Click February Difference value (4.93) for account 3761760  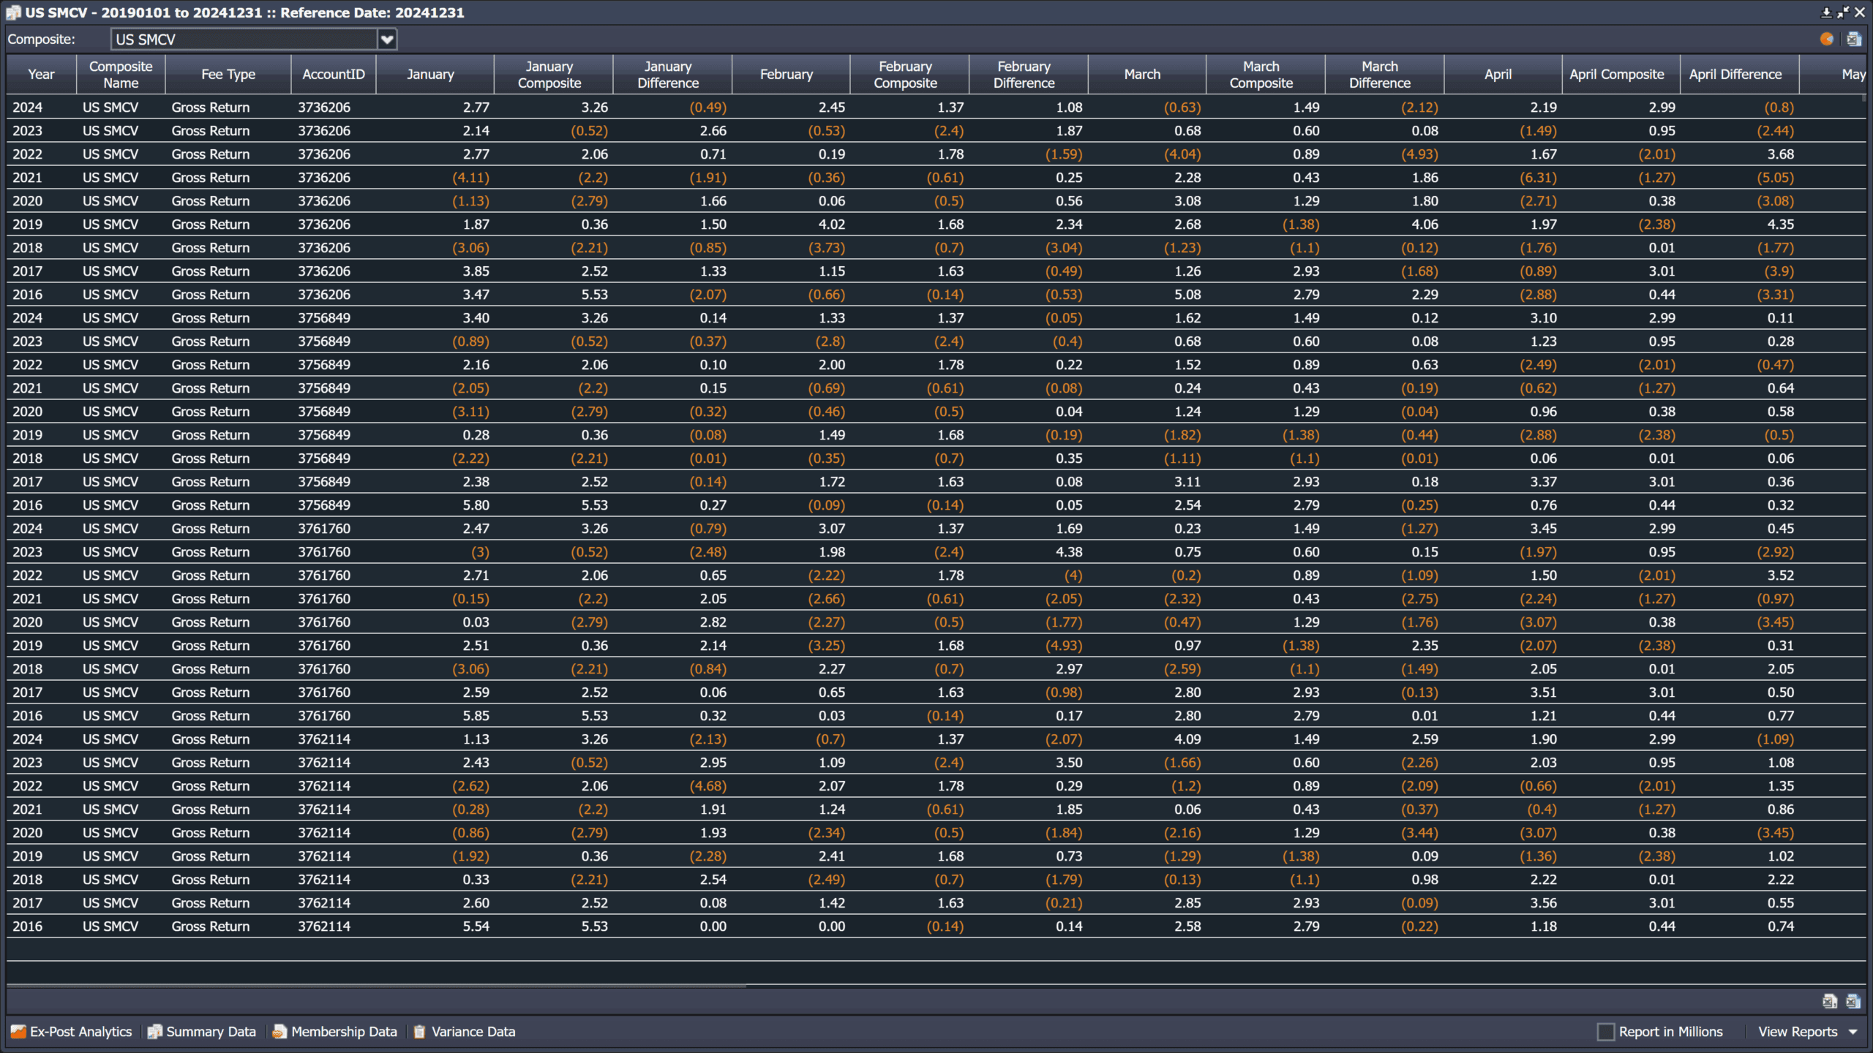pyautogui.click(x=1063, y=646)
